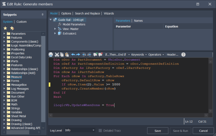
Task: Click the Sheet Metal folder icon
Action: coord(9,116)
